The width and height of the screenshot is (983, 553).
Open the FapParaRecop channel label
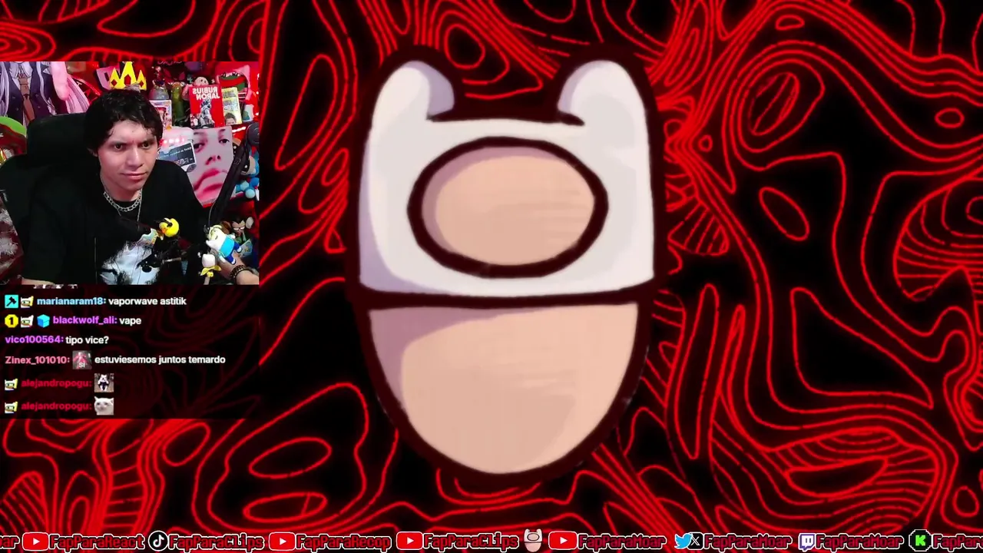click(x=343, y=541)
